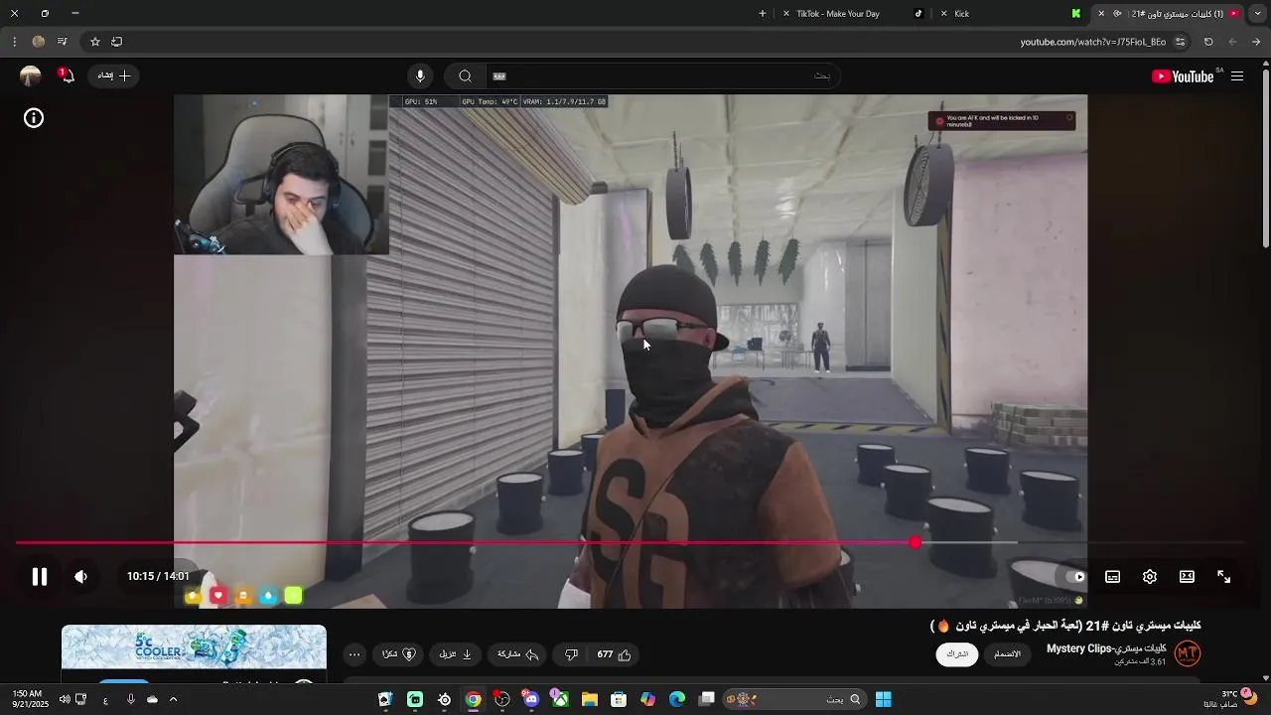Open Discord from taskbar
Image resolution: width=1271 pixels, height=715 pixels.
[531, 699]
